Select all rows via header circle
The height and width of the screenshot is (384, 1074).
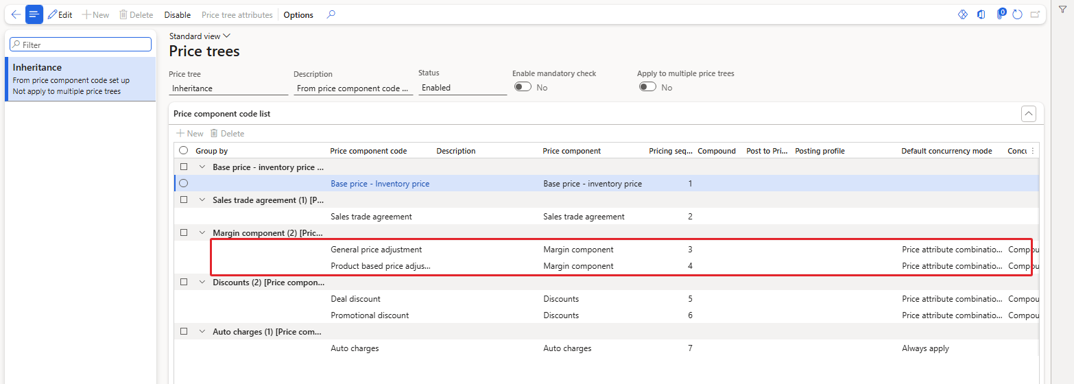click(183, 151)
